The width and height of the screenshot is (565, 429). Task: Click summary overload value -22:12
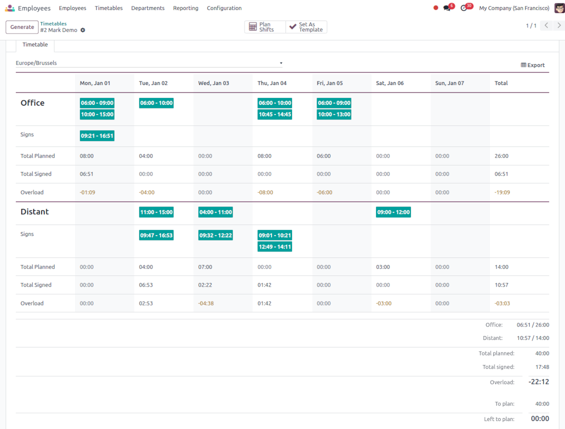(538, 382)
